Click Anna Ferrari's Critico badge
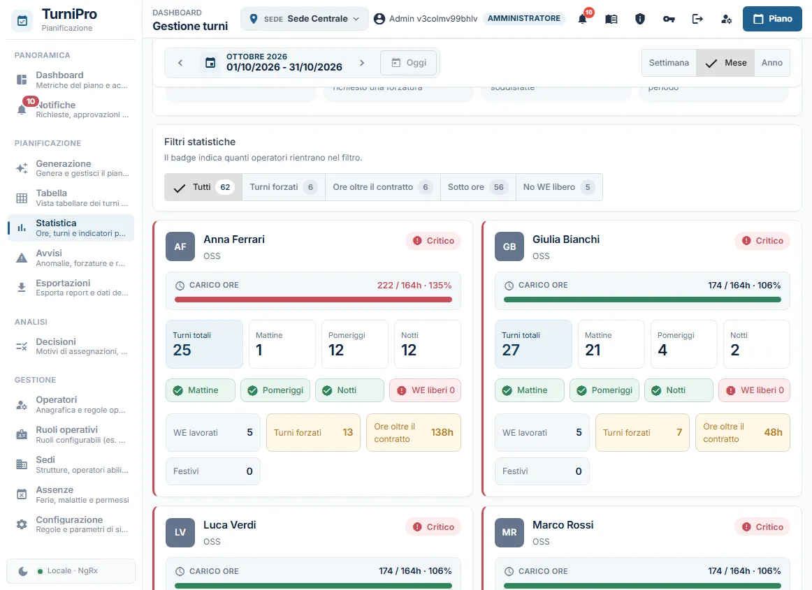The width and height of the screenshot is (812, 590). [433, 241]
